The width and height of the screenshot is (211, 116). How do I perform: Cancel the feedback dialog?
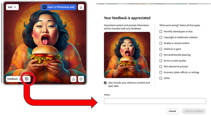pos(172,111)
